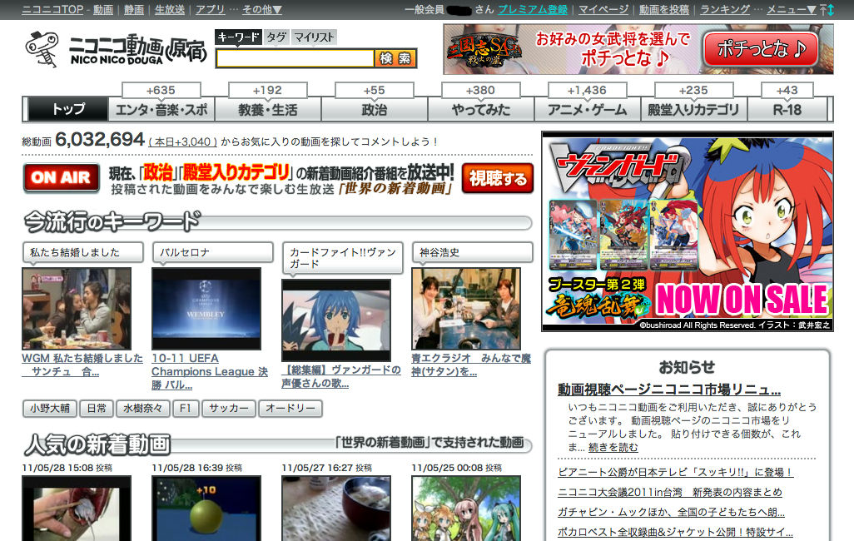The width and height of the screenshot is (854, 541).
Task: Select the 小野大輔 keyword tag
Action: click(50, 408)
